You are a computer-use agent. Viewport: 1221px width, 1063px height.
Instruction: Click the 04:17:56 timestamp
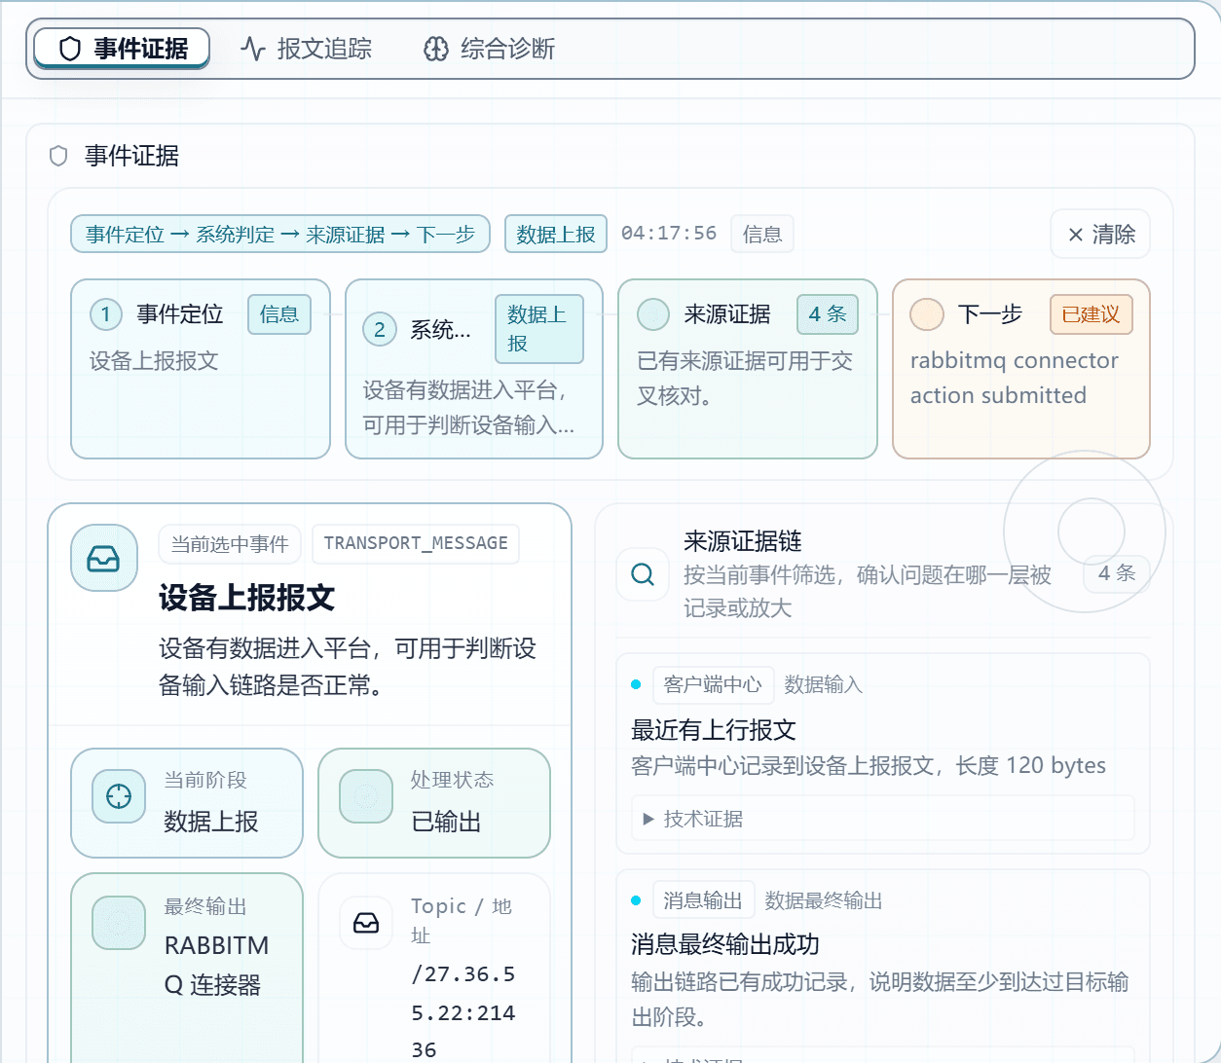(x=669, y=234)
